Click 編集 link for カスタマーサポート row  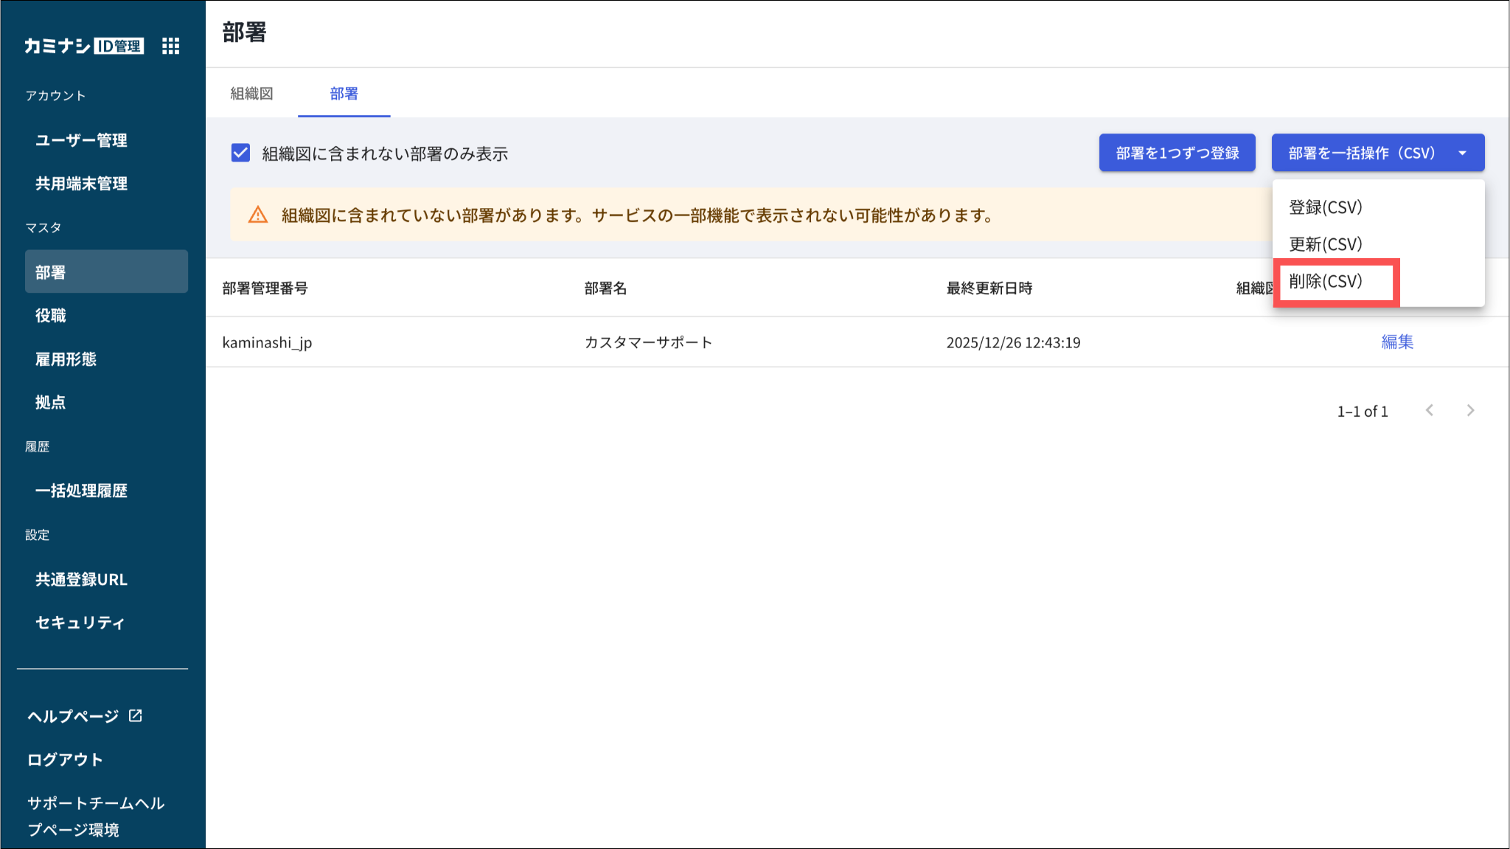[1396, 342]
